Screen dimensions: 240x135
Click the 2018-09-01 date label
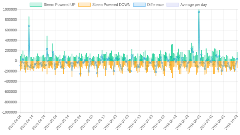[194, 123]
